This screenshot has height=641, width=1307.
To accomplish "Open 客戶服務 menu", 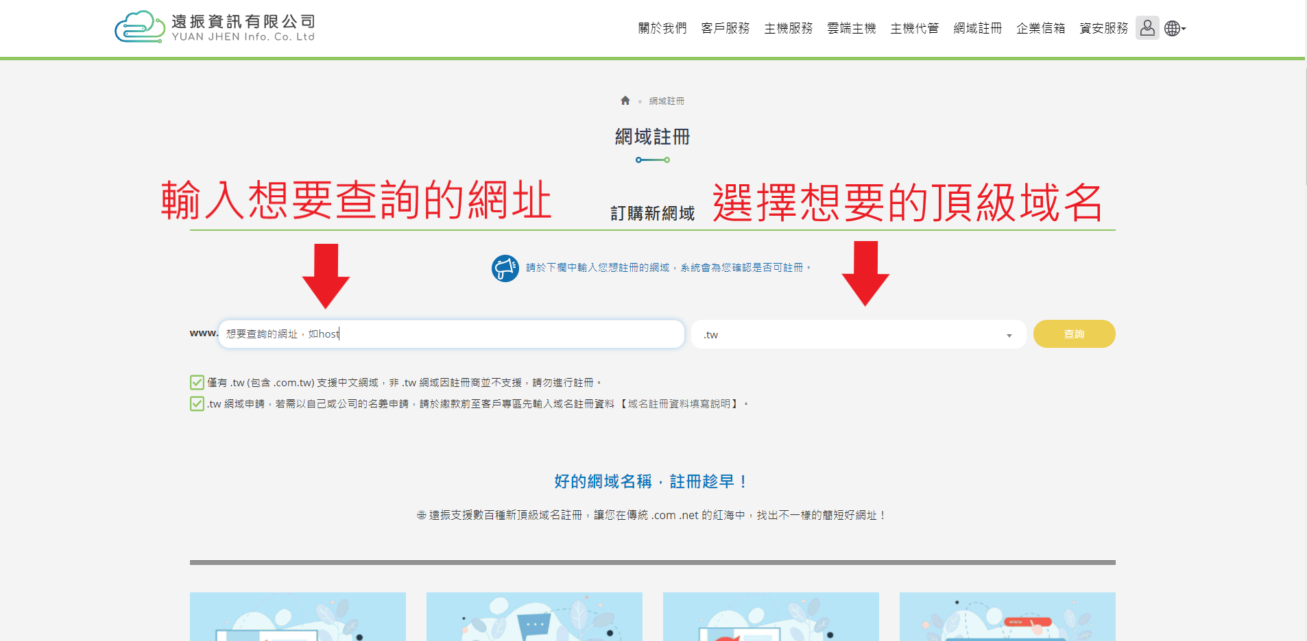I will tap(726, 28).
